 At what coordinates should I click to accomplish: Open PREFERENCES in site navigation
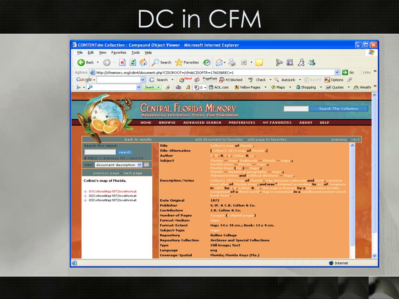pyautogui.click(x=242, y=123)
